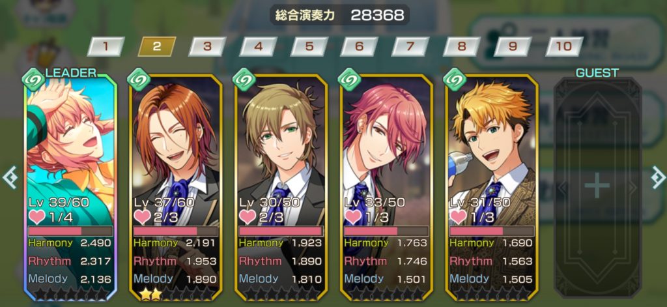Tap the green attribute icon on Lv 33/50 card

349,80
